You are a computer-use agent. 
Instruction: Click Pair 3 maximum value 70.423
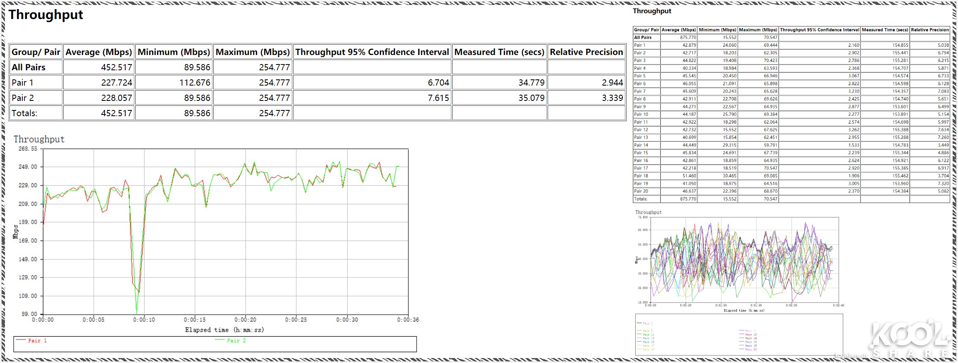coord(771,61)
